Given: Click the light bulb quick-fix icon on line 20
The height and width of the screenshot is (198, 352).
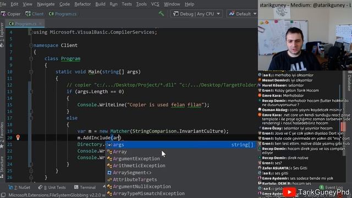Looking at the screenshot, I should click(18, 137).
